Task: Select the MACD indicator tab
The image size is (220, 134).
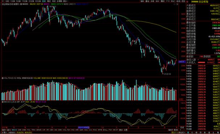Action: (14, 130)
